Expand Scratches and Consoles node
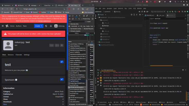This screenshot has width=189, height=106. click(98, 45)
